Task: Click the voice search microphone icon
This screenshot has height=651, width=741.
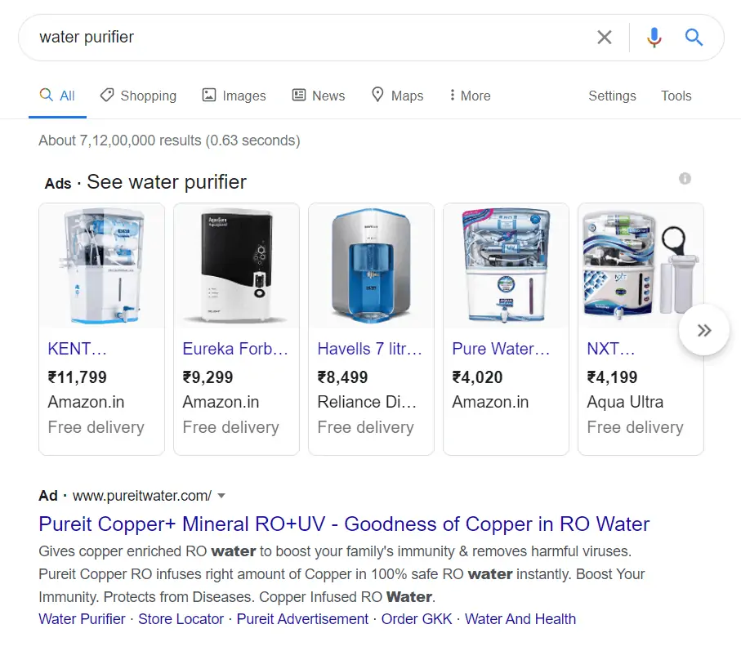Action: (x=654, y=37)
